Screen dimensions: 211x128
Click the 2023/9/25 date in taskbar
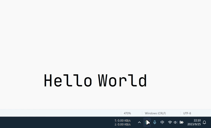pyautogui.click(x=194, y=124)
